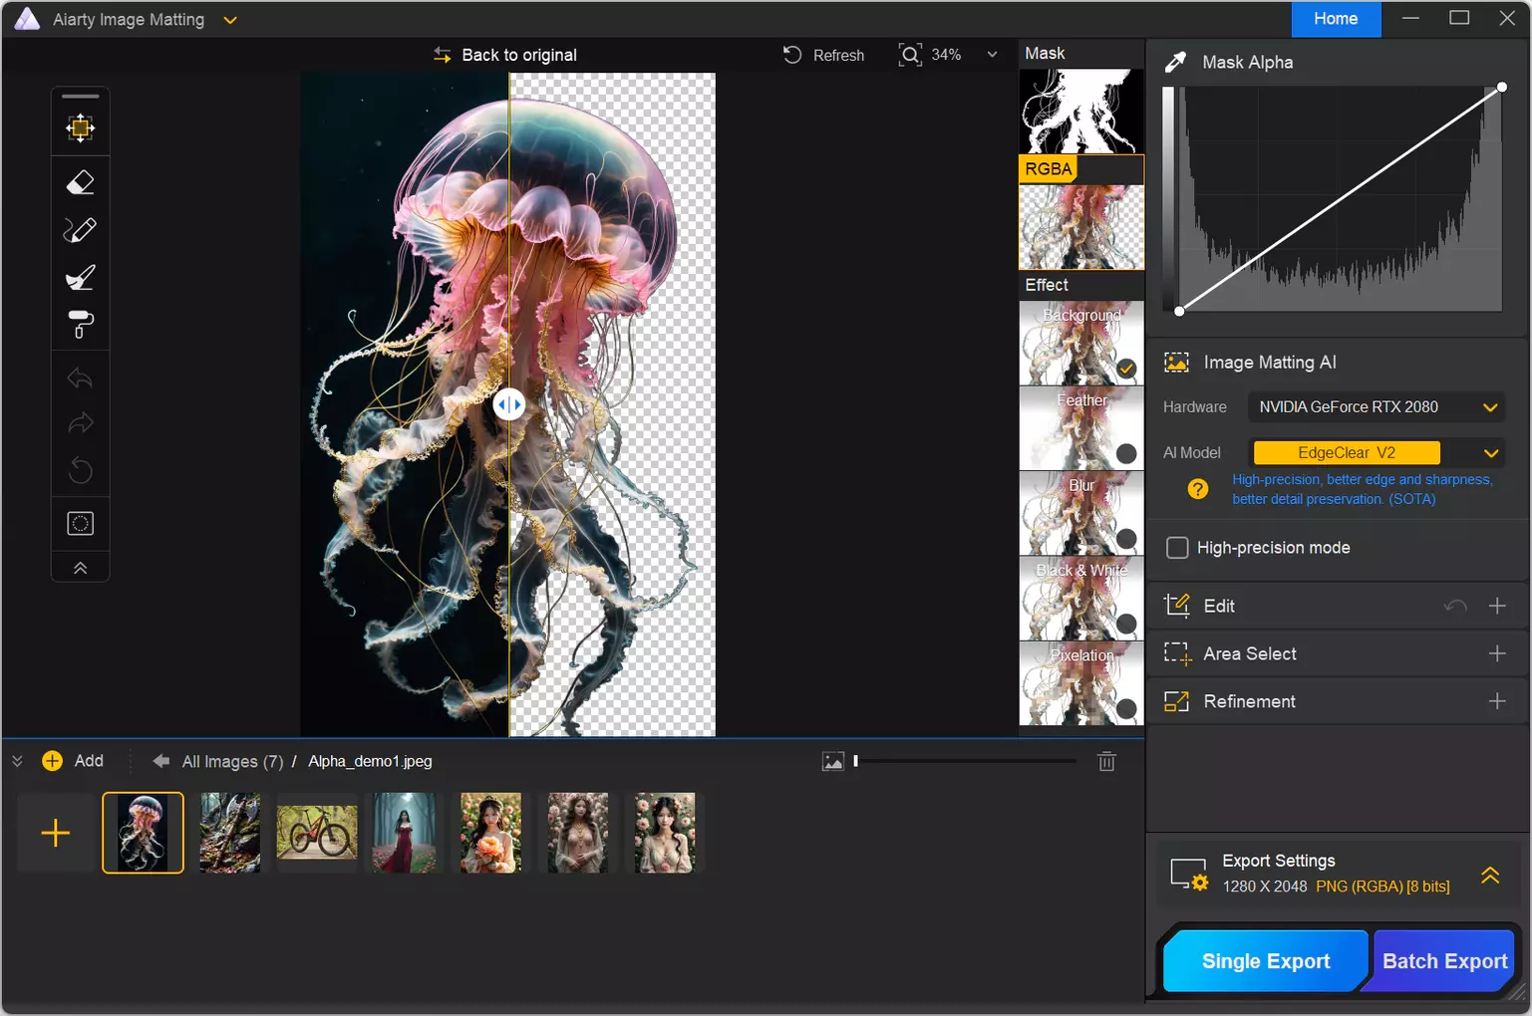This screenshot has height=1016, width=1532.
Task: Select the bicycle image thumbnail
Action: [317, 833]
